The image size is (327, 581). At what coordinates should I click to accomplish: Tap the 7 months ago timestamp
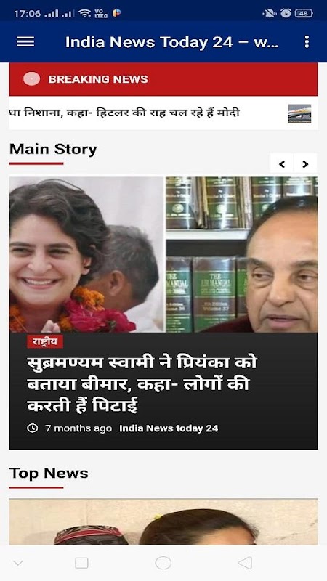click(x=78, y=428)
